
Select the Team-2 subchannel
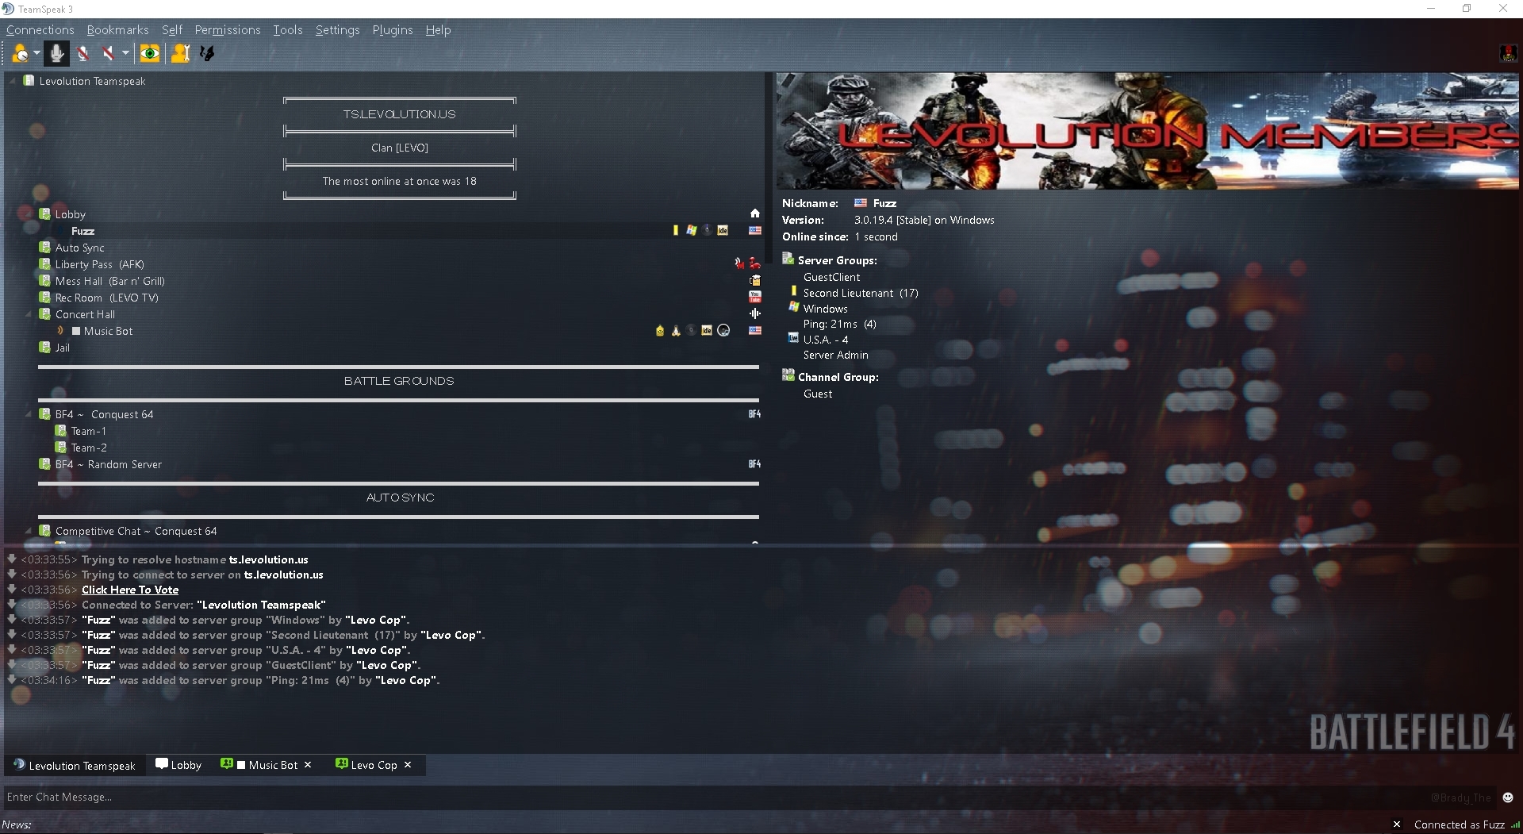(89, 448)
